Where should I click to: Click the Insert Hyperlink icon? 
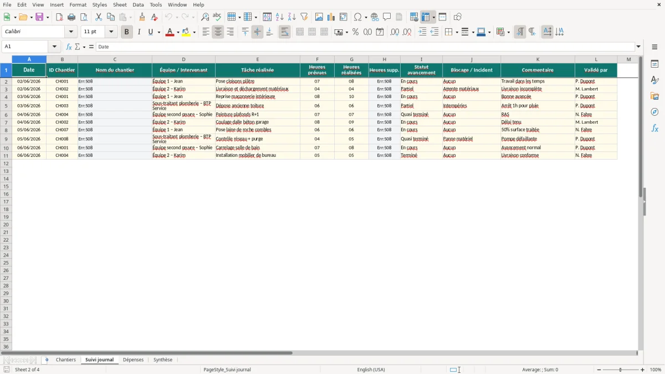(375, 17)
